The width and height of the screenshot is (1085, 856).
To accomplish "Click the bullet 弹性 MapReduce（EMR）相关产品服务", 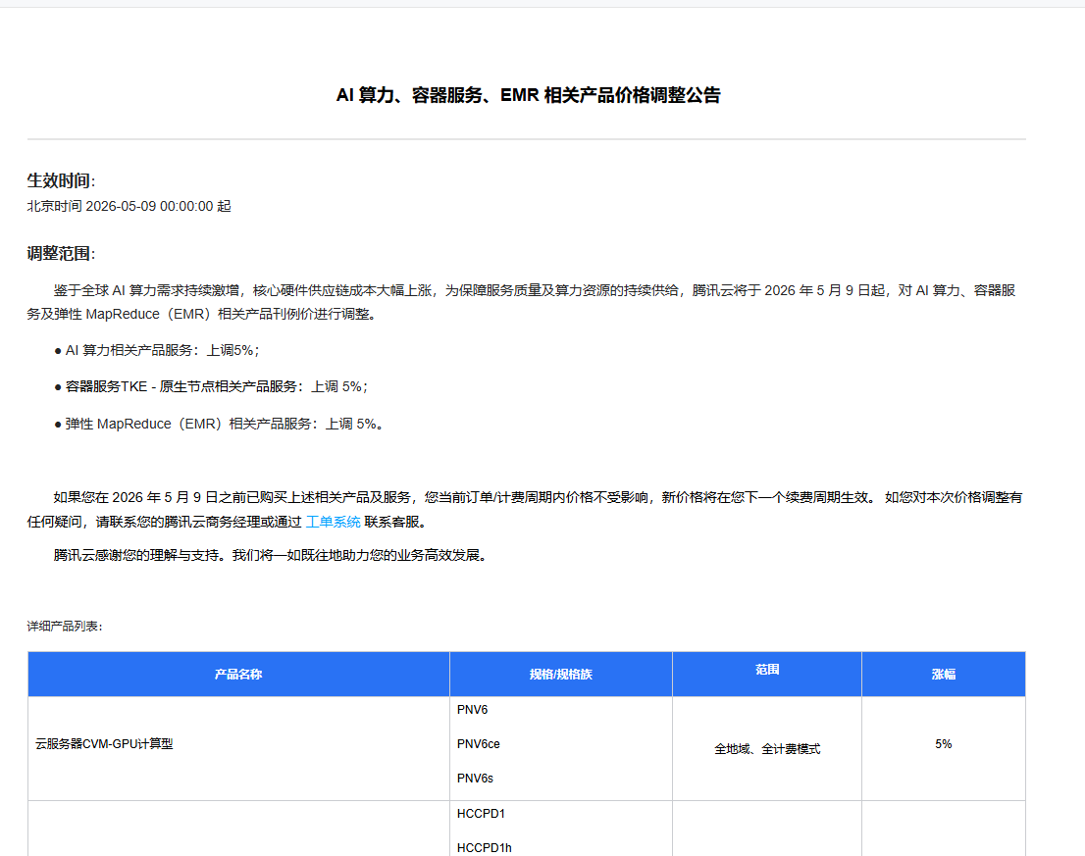I will coord(219,424).
